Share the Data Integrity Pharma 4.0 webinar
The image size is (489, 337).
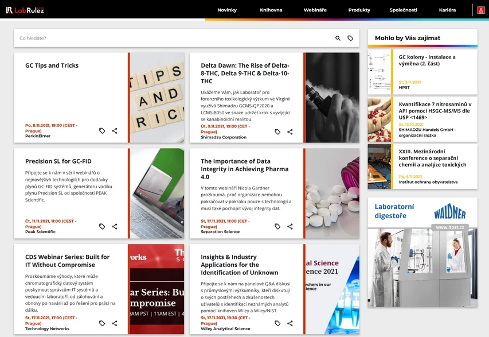(290, 226)
